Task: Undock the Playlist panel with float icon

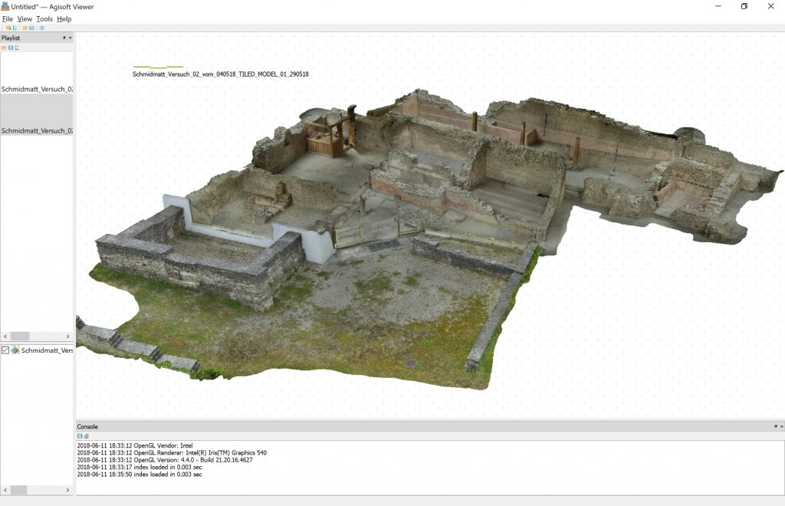Action: 64,38
